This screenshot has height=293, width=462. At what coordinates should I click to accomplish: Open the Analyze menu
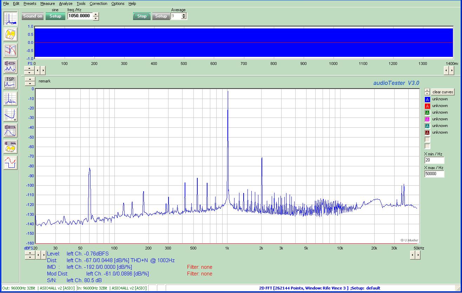coord(66,4)
